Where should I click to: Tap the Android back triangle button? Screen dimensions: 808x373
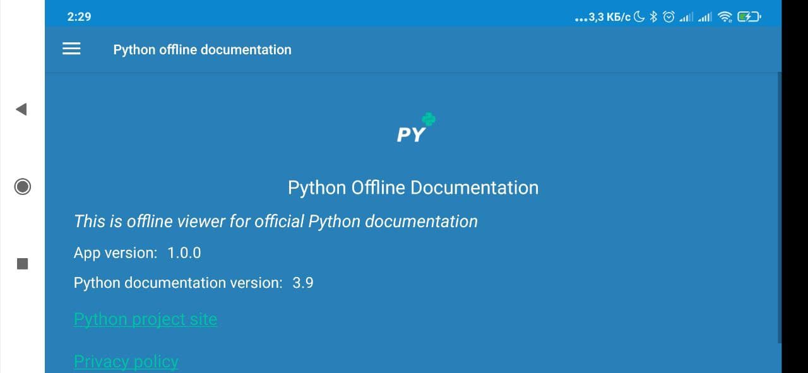coord(21,109)
